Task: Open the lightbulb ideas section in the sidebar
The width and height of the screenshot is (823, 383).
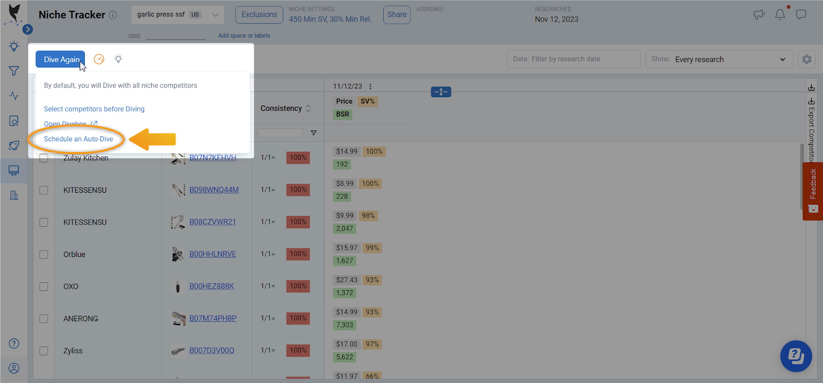Action: [x=14, y=46]
